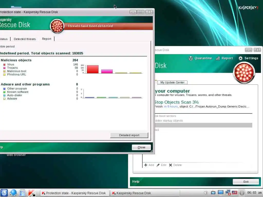263x197 pixels.
Task: Click resize grip of Protection state window
Action: 152,151
